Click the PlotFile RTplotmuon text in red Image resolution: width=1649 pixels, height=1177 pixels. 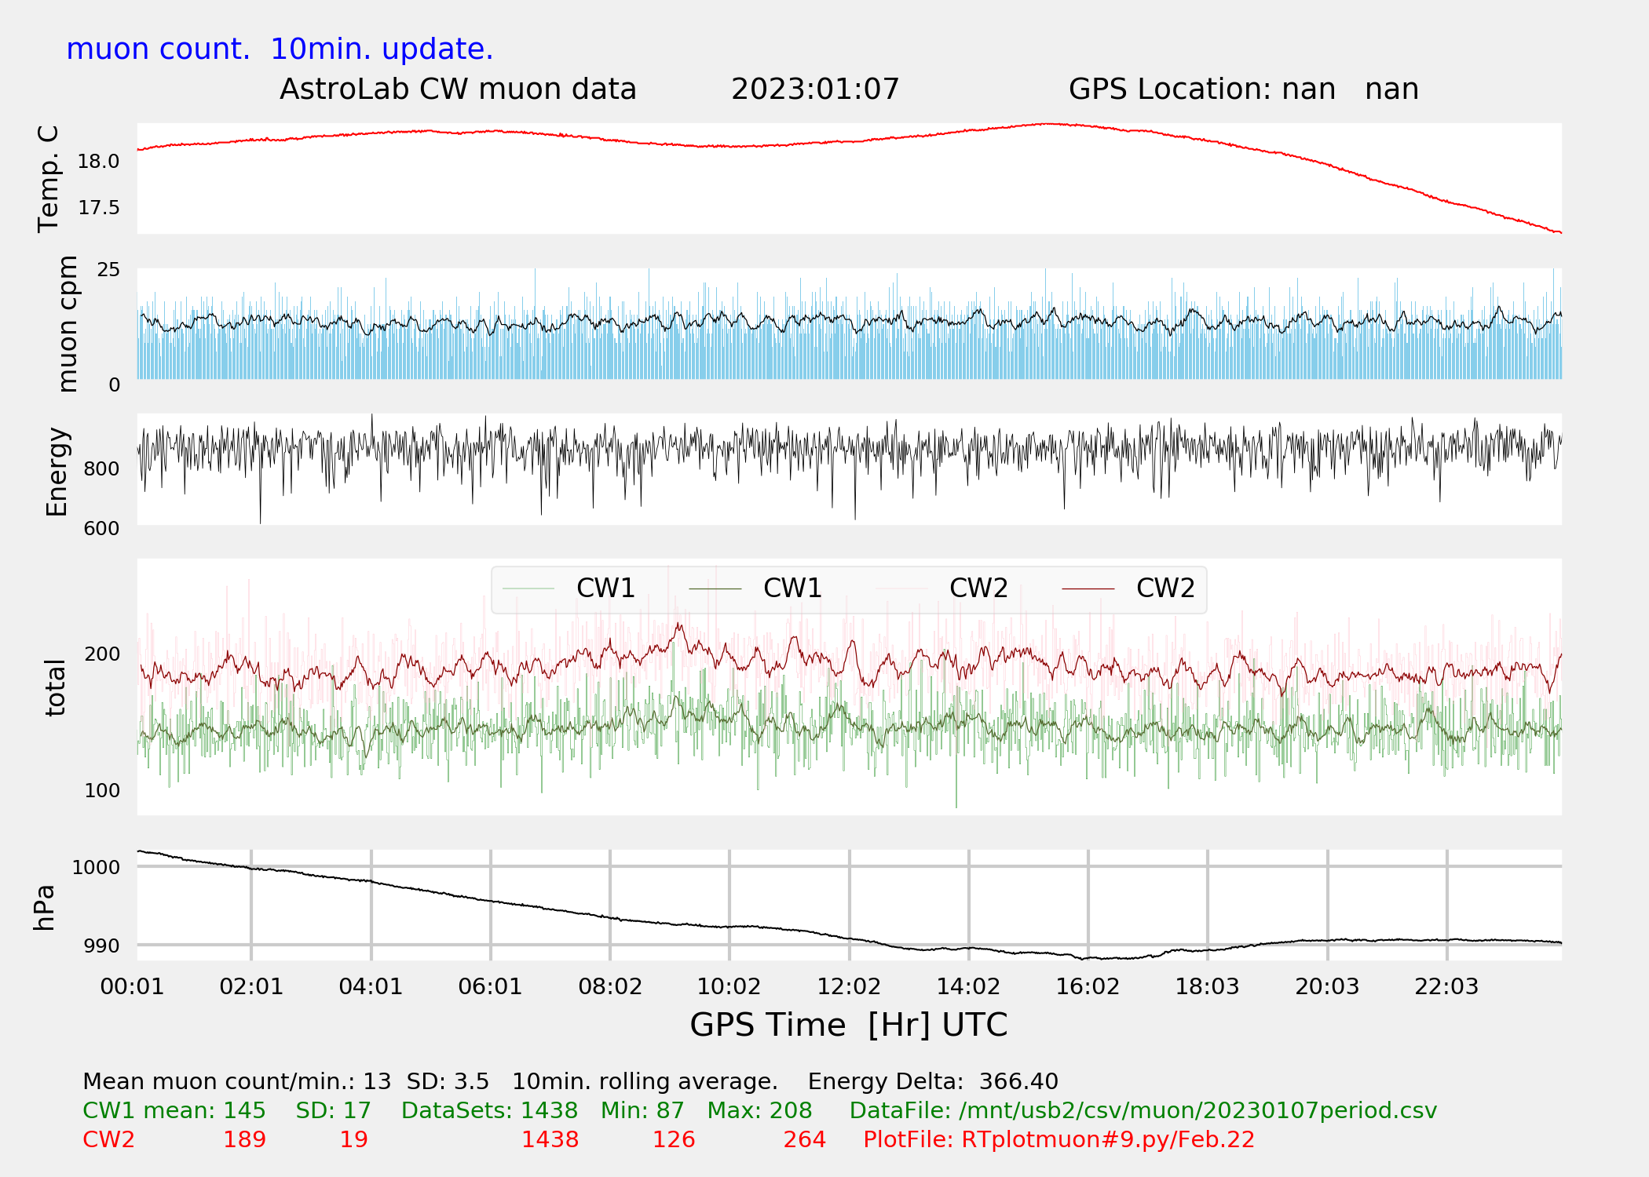click(1059, 1139)
